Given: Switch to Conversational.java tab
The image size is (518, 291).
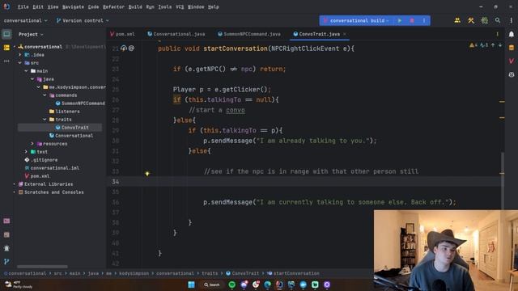Looking at the screenshot, I should pyautogui.click(x=176, y=34).
